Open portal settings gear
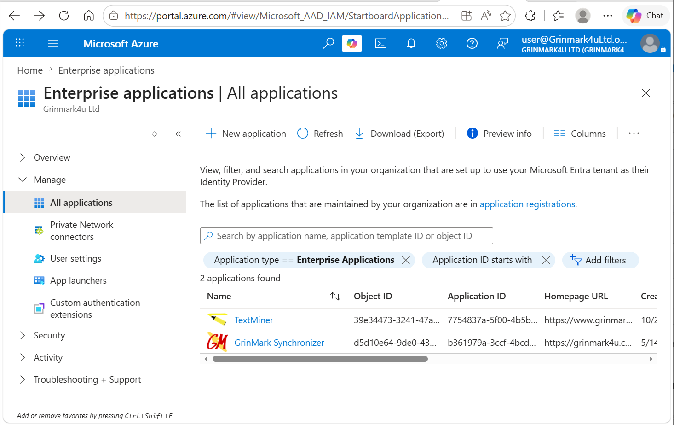The height and width of the screenshot is (425, 674). click(x=442, y=43)
